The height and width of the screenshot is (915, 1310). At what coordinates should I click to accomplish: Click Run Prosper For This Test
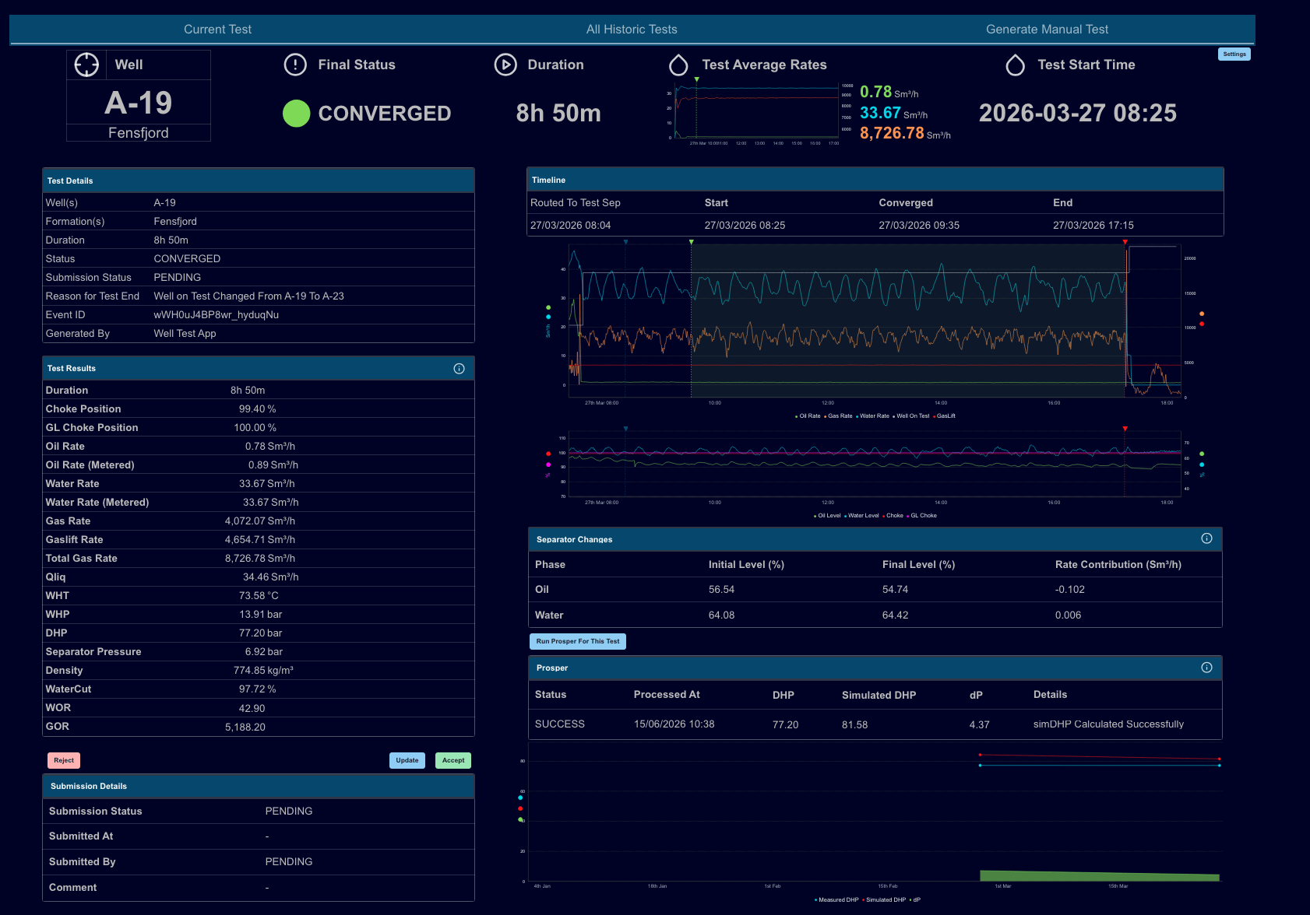click(578, 642)
